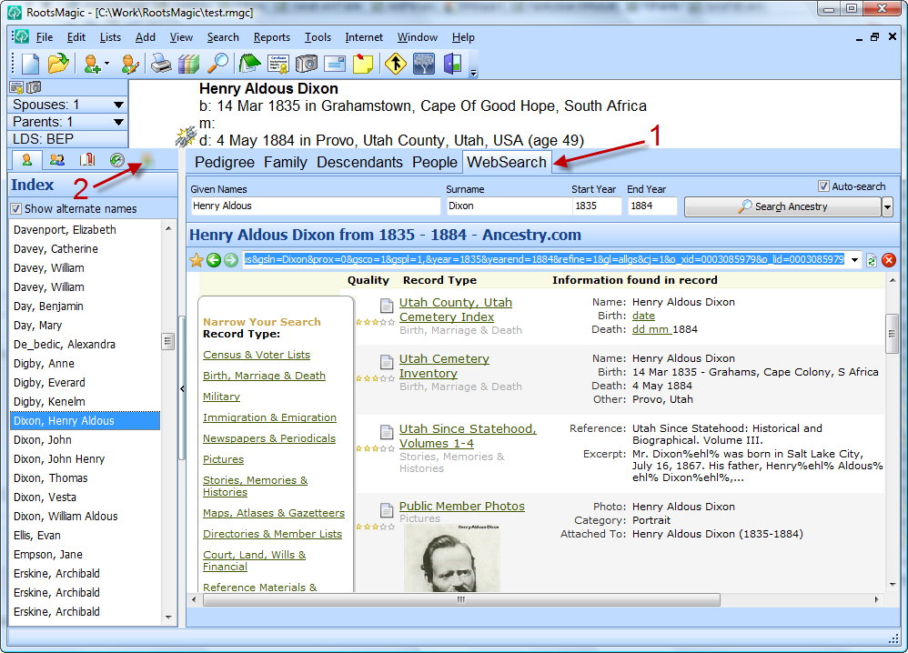Click the broken chain link icon
This screenshot has width=908, height=653.
(186, 137)
